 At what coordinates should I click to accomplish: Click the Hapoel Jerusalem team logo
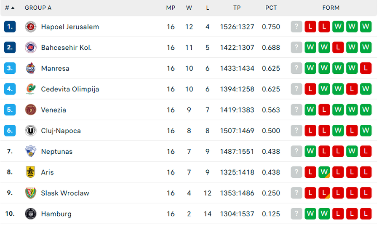pos(31,27)
